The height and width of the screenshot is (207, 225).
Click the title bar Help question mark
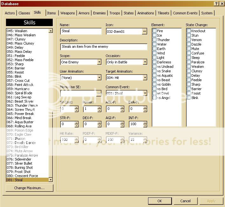point(216,4)
